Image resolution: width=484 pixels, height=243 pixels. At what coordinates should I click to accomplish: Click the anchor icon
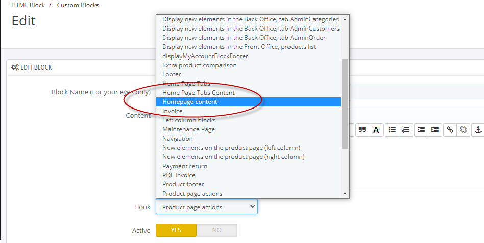coord(478,130)
